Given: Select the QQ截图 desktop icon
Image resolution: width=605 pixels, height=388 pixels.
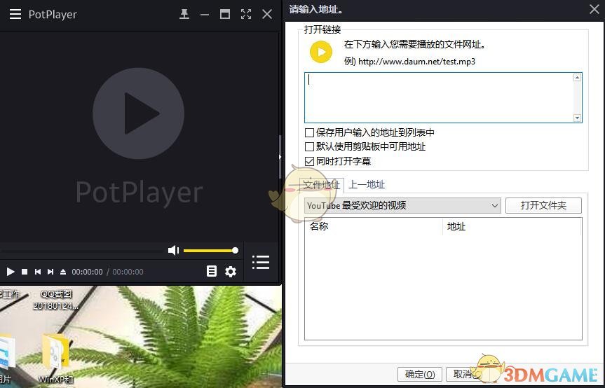Looking at the screenshot, I should coord(56,300).
